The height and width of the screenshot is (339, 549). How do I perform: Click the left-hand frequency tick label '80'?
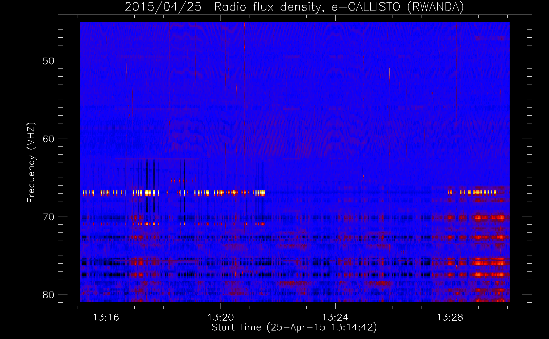[49, 295]
